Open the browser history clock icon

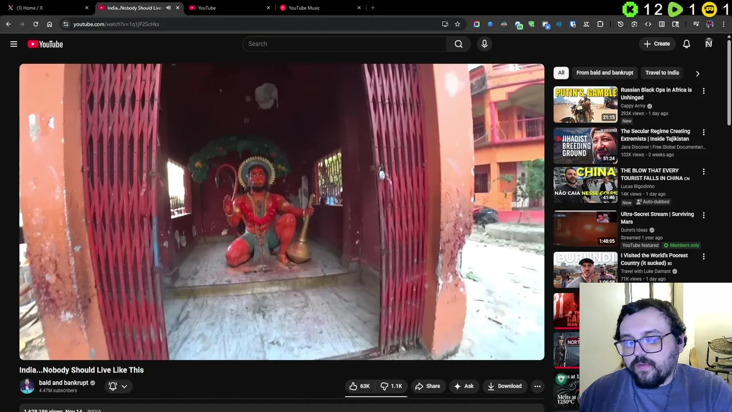point(620,24)
